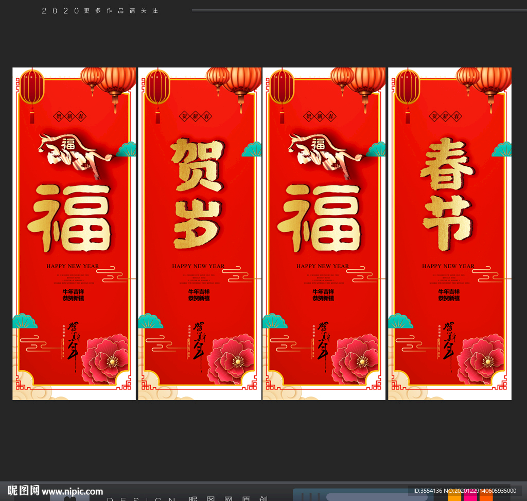Image resolution: width=527 pixels, height=501 pixels.
Task: Click the pink color block in corner
Action: tap(471, 497)
